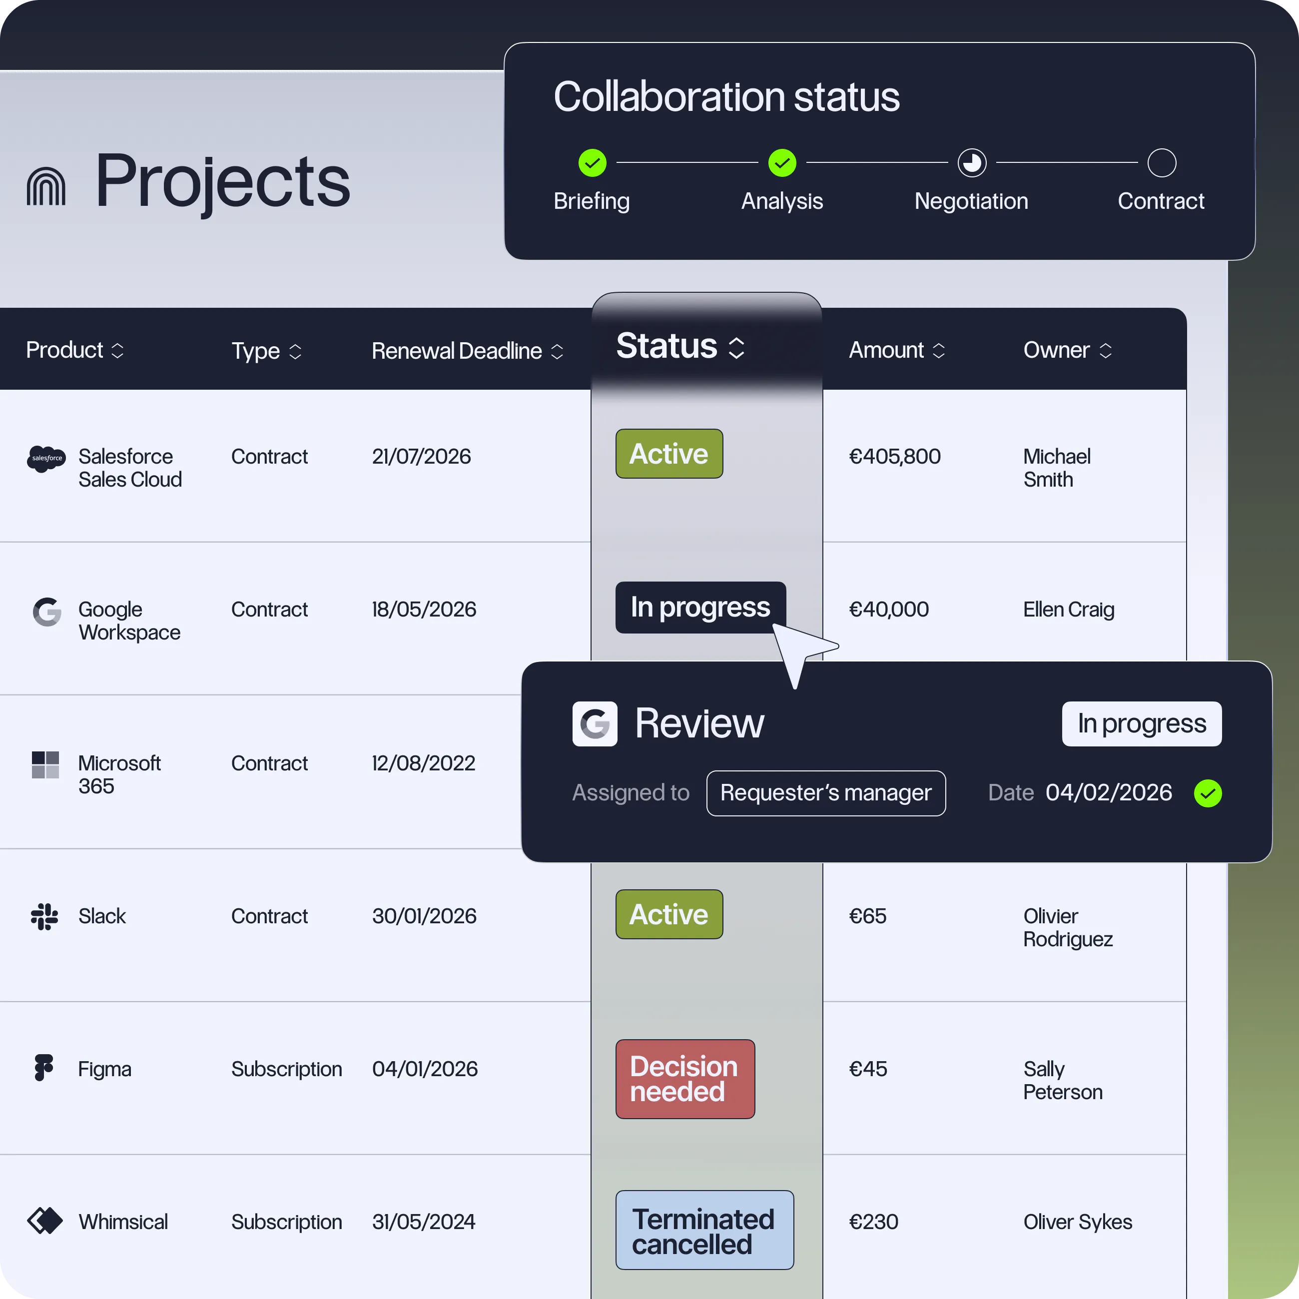This screenshot has height=1299, width=1299.
Task: Click the Microsoft 365 squares icon
Action: coord(46,764)
